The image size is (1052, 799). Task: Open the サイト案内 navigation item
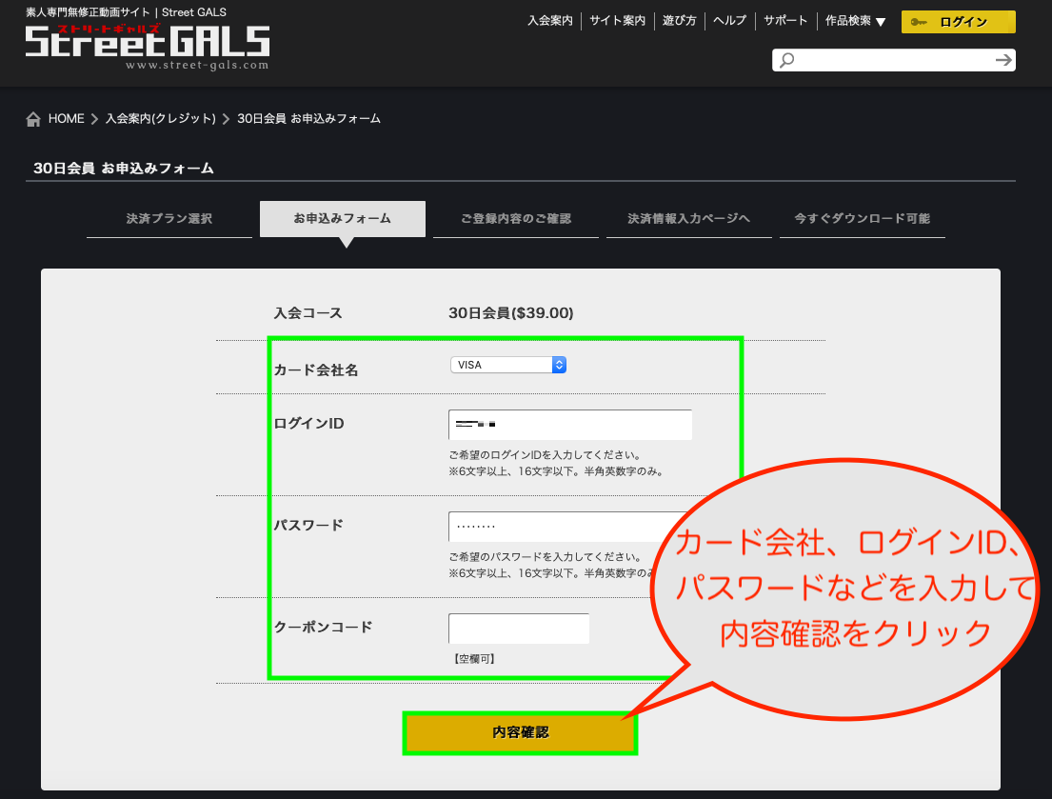[617, 21]
